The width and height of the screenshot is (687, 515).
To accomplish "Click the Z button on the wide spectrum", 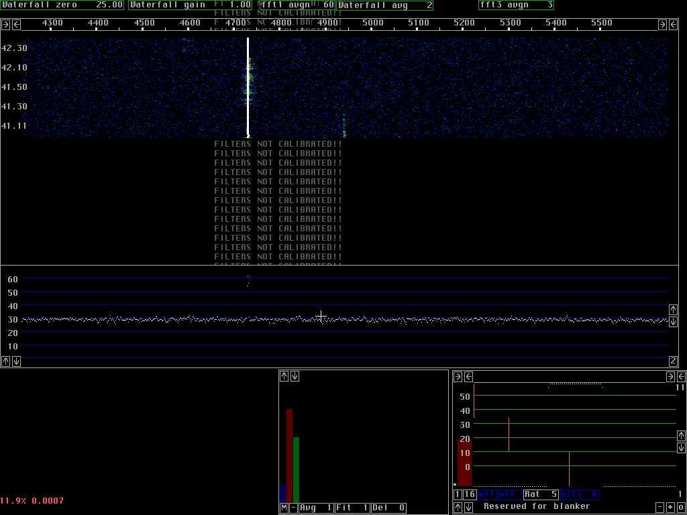I will [x=674, y=361].
